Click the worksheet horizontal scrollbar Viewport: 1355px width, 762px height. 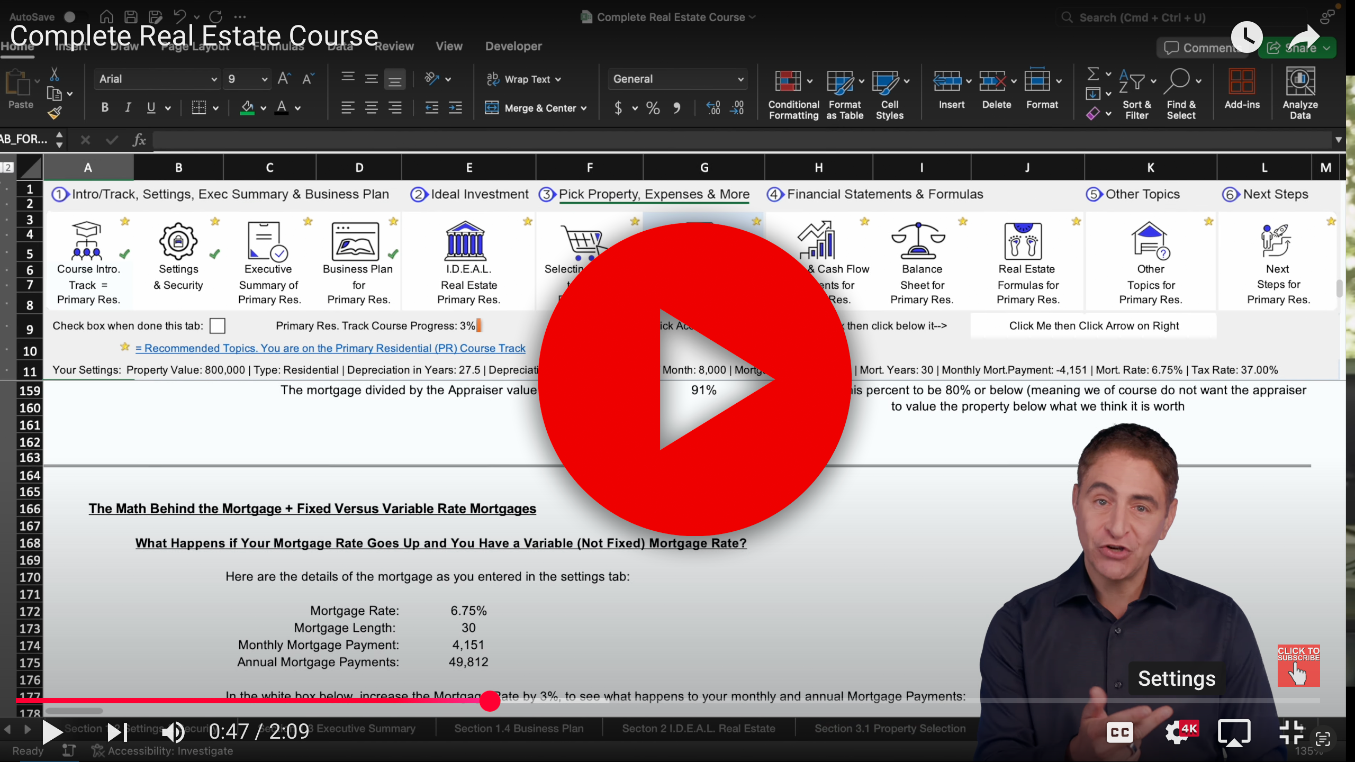coord(74,711)
